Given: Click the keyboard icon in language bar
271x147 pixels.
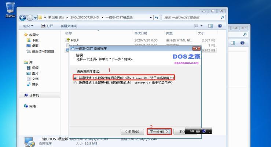Looking at the screenshot, I should coord(198,132).
